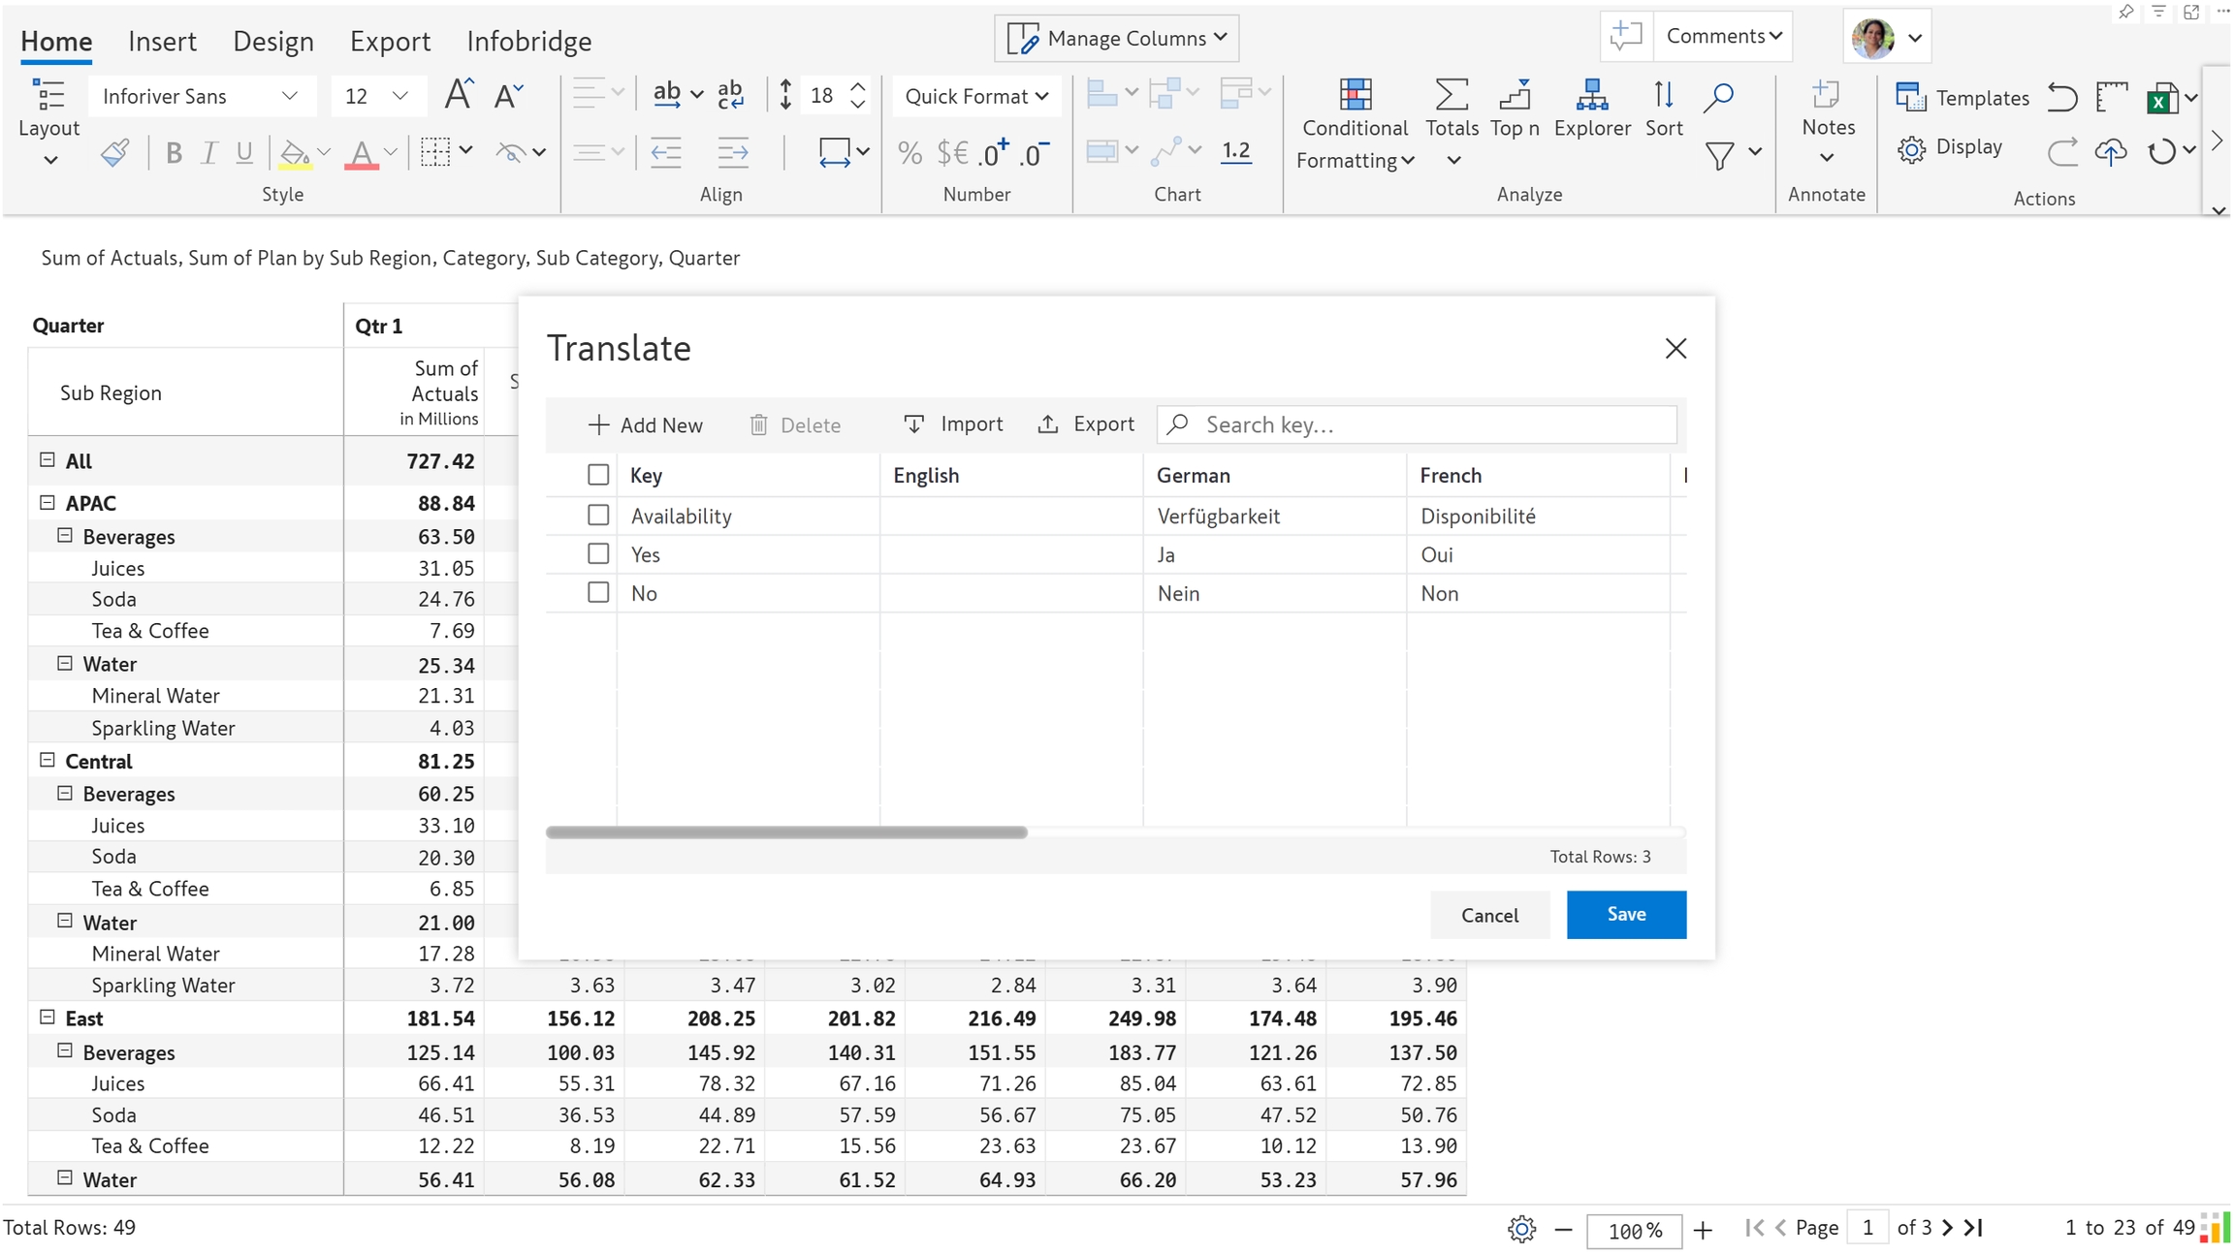Click the Sort icon

pyautogui.click(x=1663, y=96)
